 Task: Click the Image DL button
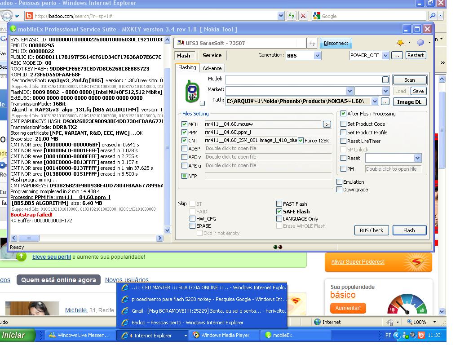[409, 102]
